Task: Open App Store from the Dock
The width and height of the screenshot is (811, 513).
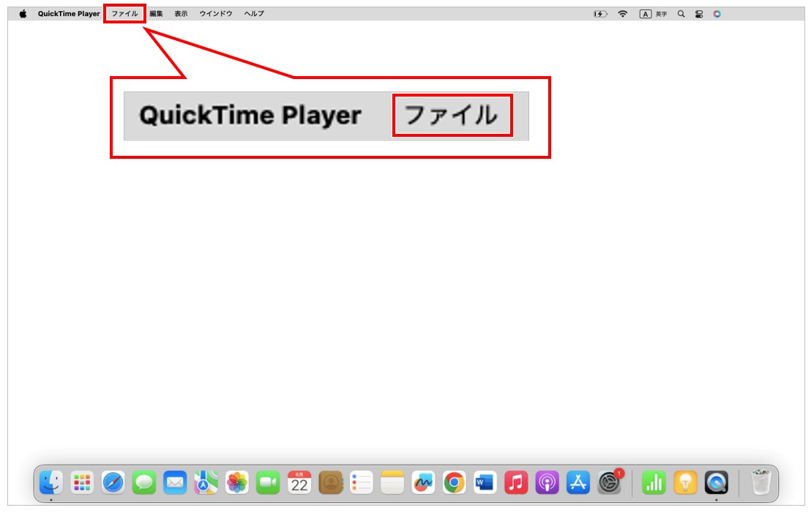Action: click(x=578, y=482)
